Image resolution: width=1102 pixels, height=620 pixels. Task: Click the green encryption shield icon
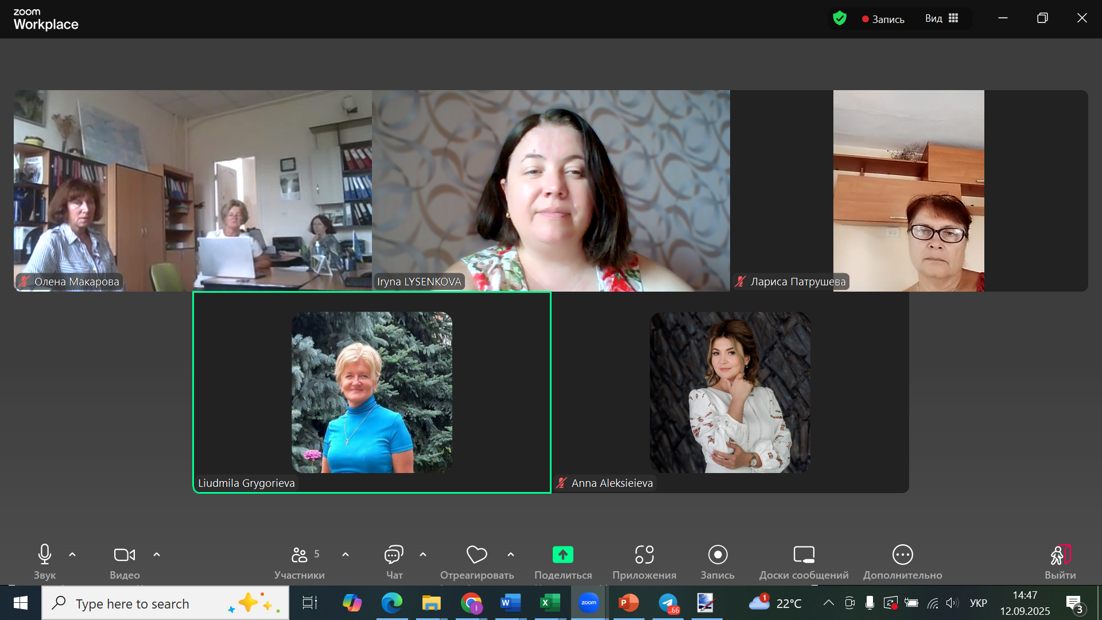pos(840,18)
